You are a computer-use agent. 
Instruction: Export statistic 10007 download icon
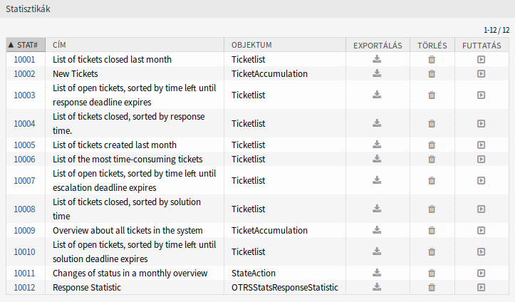(377, 180)
